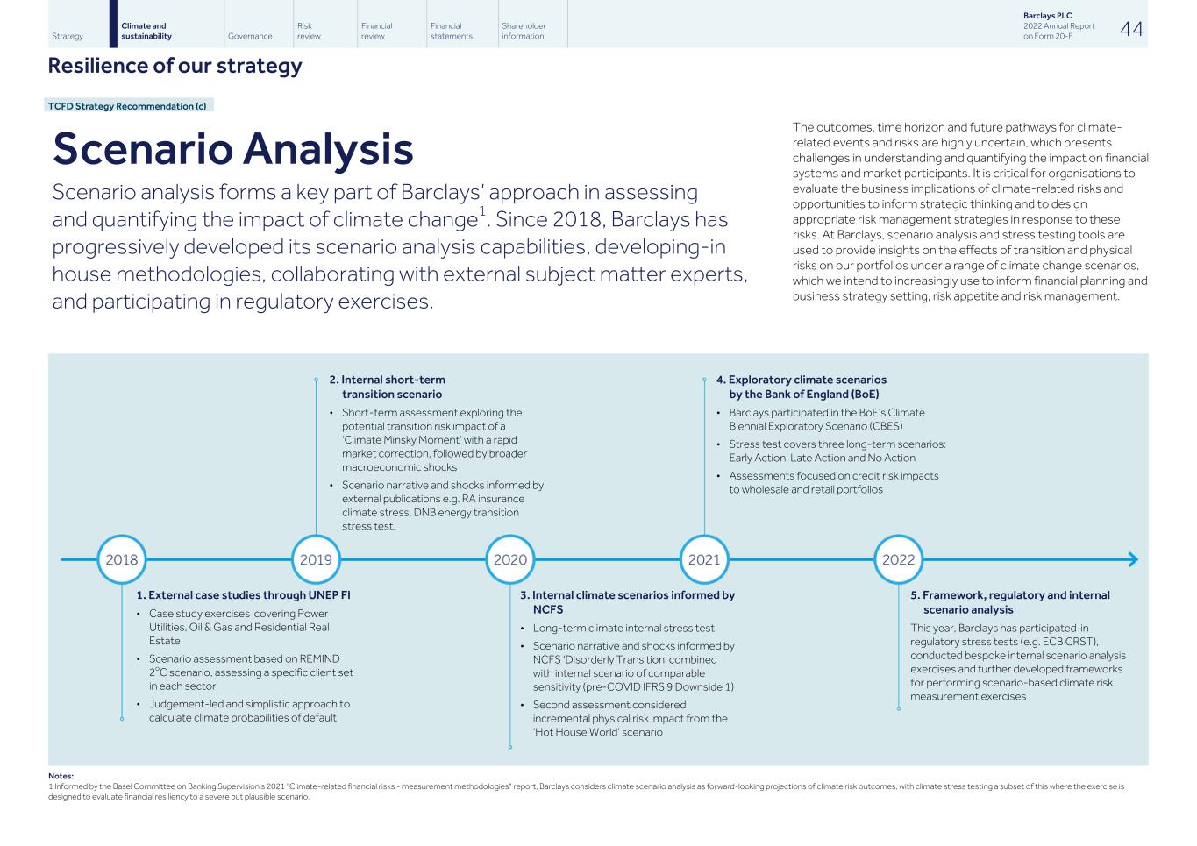Click the 2020 timeline circle
This screenshot has height=846, width=1197.
(x=510, y=559)
